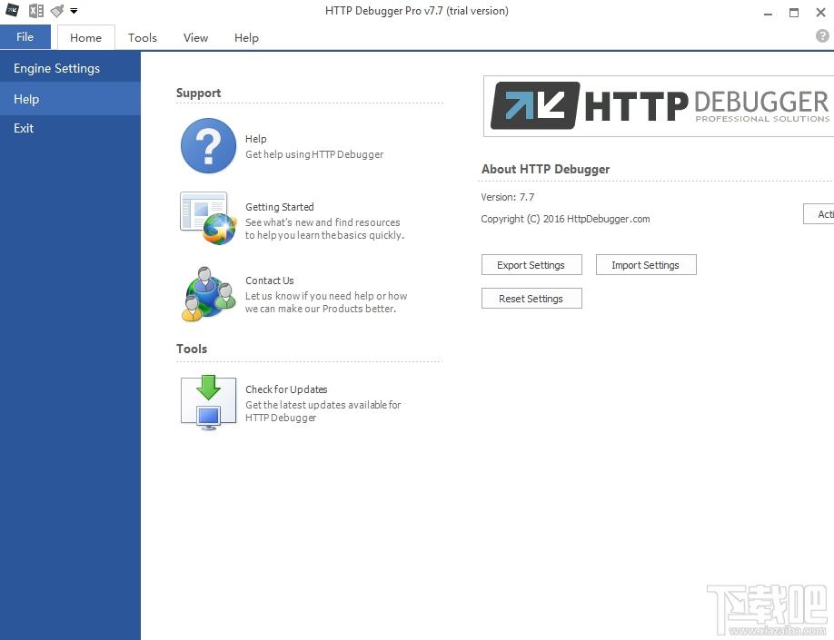Click the 'About HTTP Debugger' heading
This screenshot has height=640, width=834.
click(x=545, y=169)
